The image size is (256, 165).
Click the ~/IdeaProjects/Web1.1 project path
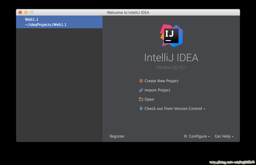[x=45, y=24]
